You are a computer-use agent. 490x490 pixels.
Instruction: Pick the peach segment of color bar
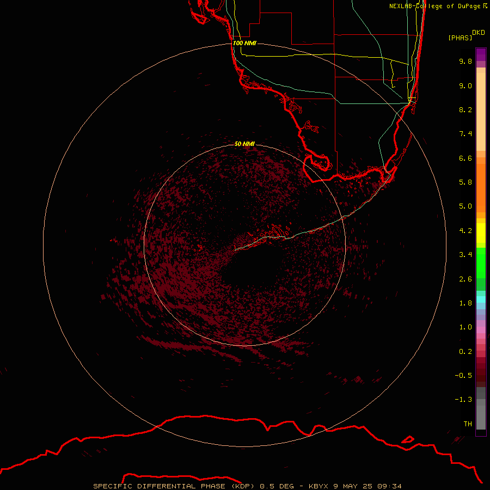click(481, 111)
